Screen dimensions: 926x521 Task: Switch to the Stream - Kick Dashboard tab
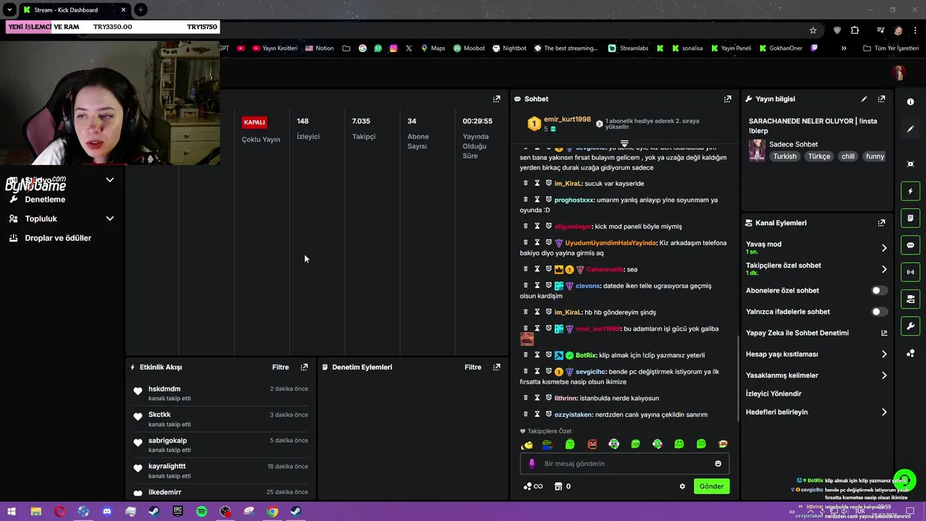click(66, 10)
